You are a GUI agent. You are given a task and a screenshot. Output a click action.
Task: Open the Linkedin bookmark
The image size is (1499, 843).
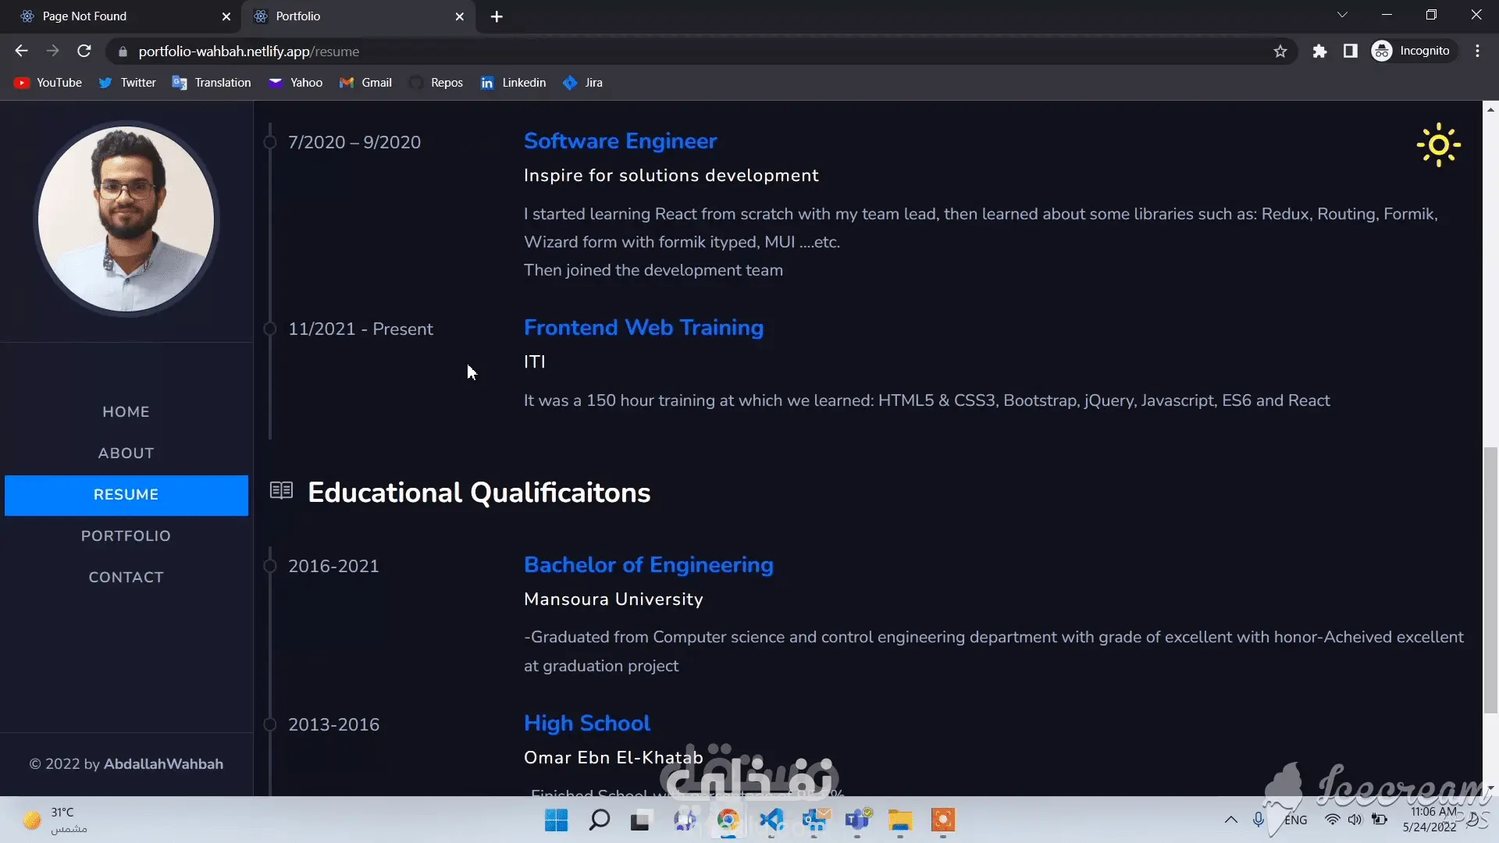pos(513,83)
